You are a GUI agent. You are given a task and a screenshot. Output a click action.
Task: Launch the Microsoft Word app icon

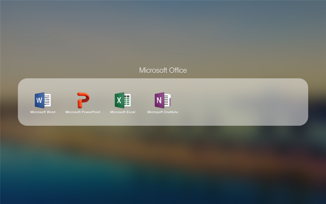[x=43, y=100]
